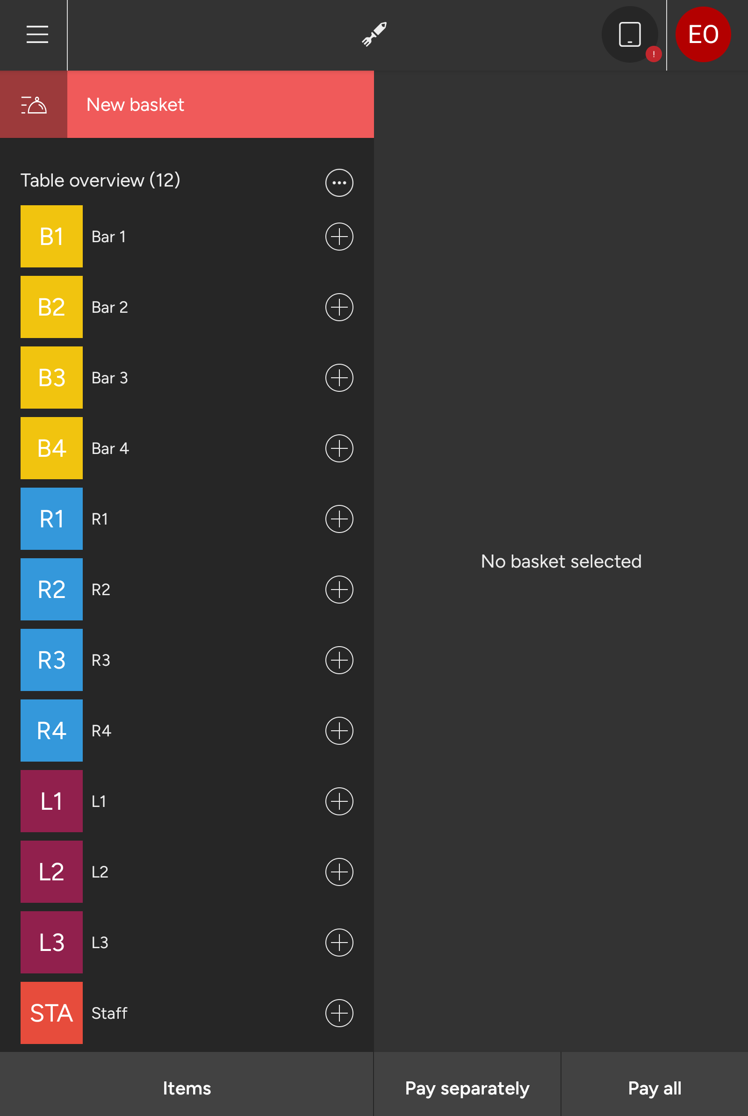Select the maroon L2 table tile
The width and height of the screenshot is (748, 1116).
click(x=51, y=872)
